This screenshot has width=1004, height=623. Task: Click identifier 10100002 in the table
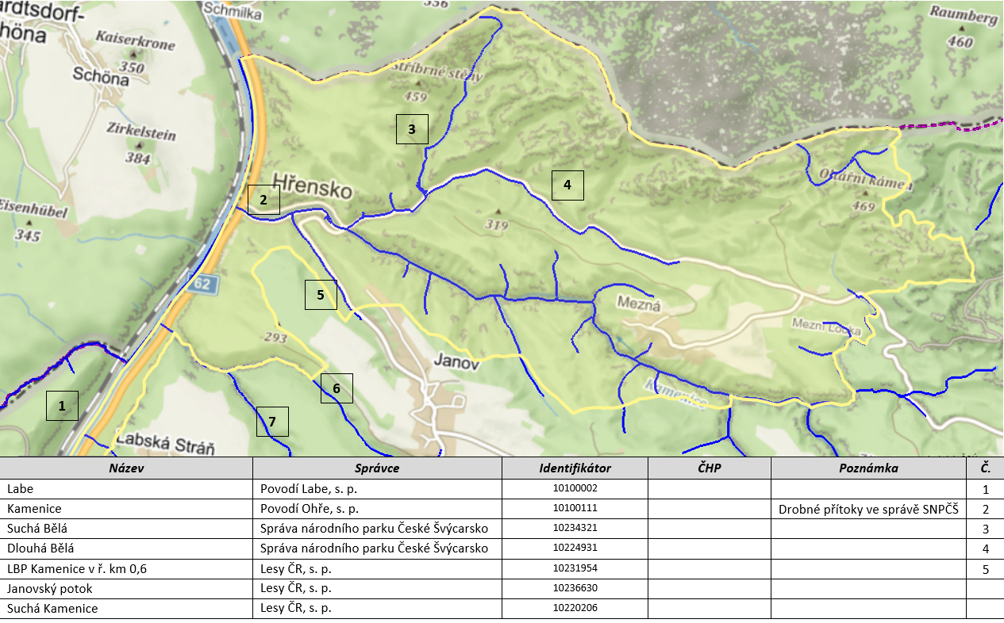click(575, 488)
